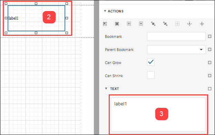Uncheck the Can Grow checkbox
The width and height of the screenshot is (215, 135).
tap(151, 62)
